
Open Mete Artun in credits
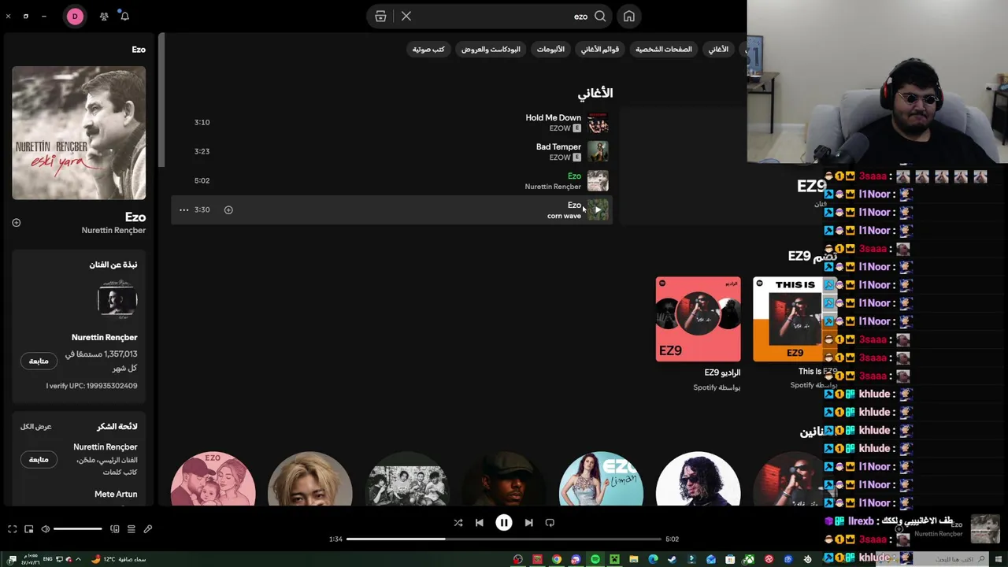(116, 494)
